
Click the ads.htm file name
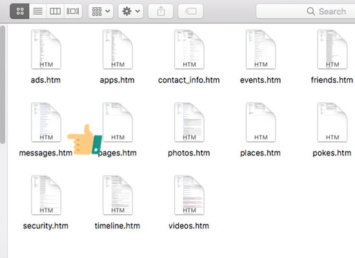tap(46, 80)
